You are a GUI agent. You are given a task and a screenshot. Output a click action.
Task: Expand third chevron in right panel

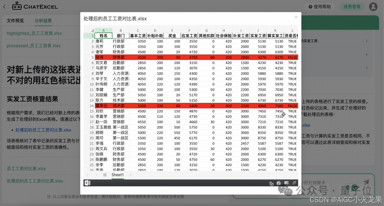click(367, 68)
